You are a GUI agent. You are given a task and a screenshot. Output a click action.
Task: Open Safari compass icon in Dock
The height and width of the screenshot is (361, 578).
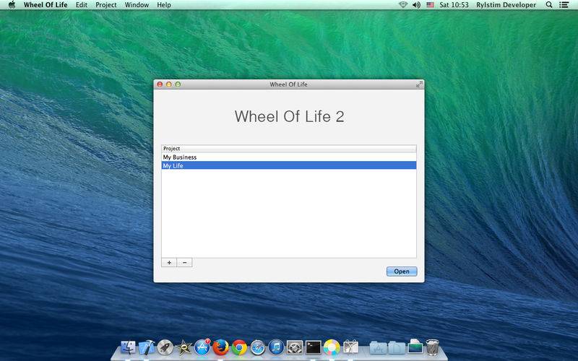(258, 347)
